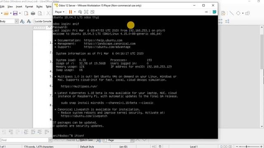Open the Navigate By Page dropdown
Image resolution: width=264 pixels, height=148 pixels.
click(132, 140)
